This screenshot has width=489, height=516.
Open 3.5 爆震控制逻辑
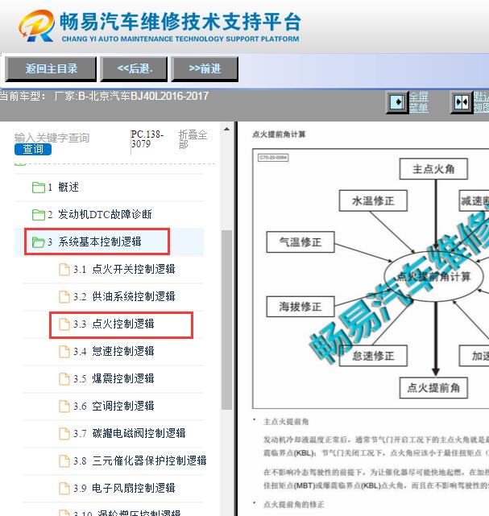pyautogui.click(x=113, y=379)
